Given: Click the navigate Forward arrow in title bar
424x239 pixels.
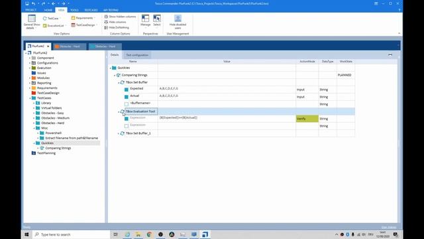Looking at the screenshot, I should point(64,3).
